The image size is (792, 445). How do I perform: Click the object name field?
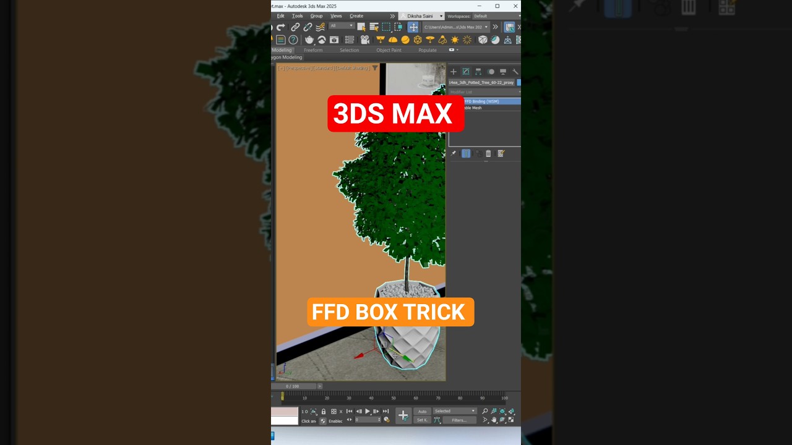pos(482,82)
